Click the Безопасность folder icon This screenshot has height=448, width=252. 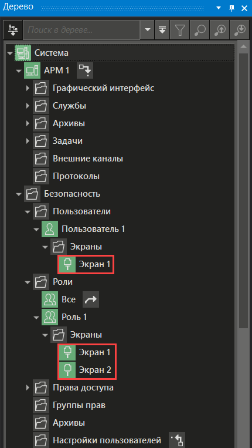click(32, 194)
